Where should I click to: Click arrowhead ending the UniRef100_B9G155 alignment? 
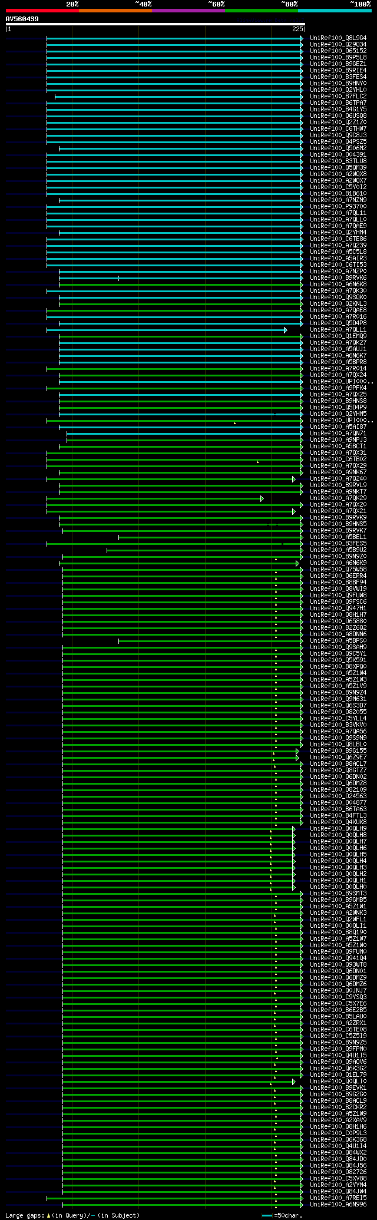point(297,751)
